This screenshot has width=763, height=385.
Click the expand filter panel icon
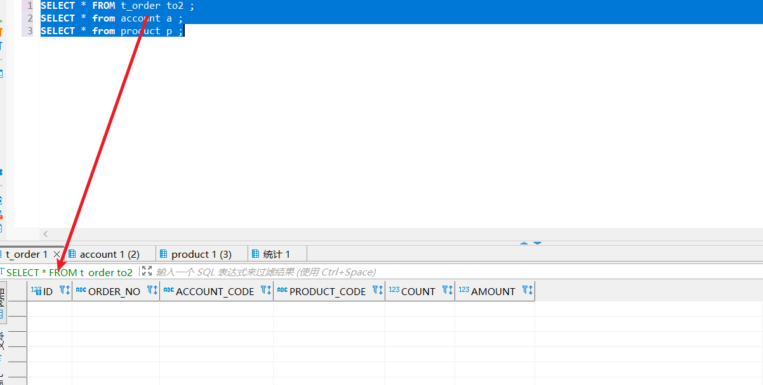[x=147, y=271]
